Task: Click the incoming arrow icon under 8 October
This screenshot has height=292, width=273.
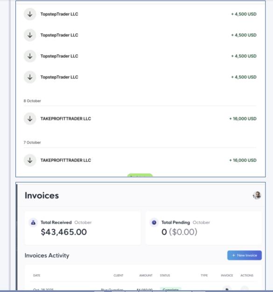Action: 30,119
